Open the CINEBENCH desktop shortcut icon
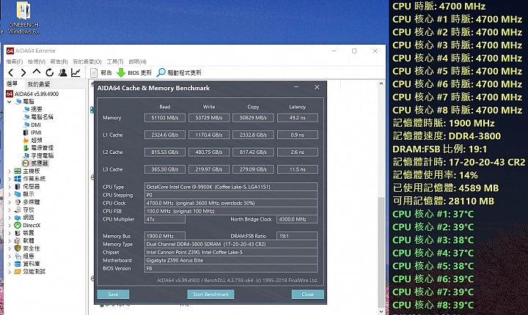Viewport: 528px width, 315px height. pos(23,18)
